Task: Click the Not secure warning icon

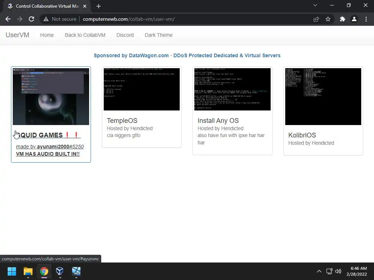Action: pos(46,19)
